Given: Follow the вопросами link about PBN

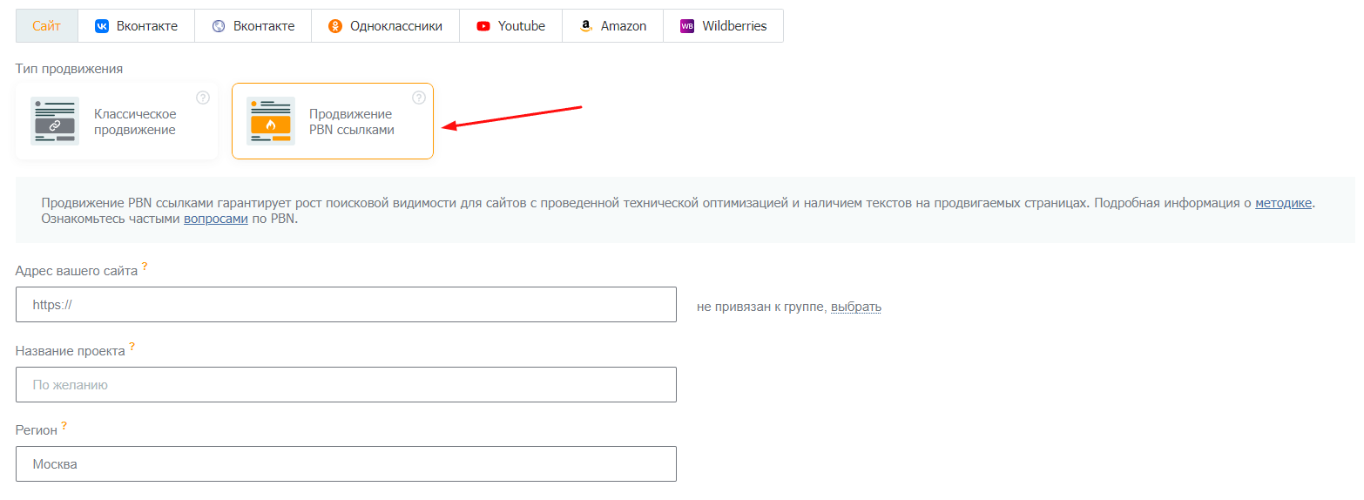Looking at the screenshot, I should (x=215, y=219).
